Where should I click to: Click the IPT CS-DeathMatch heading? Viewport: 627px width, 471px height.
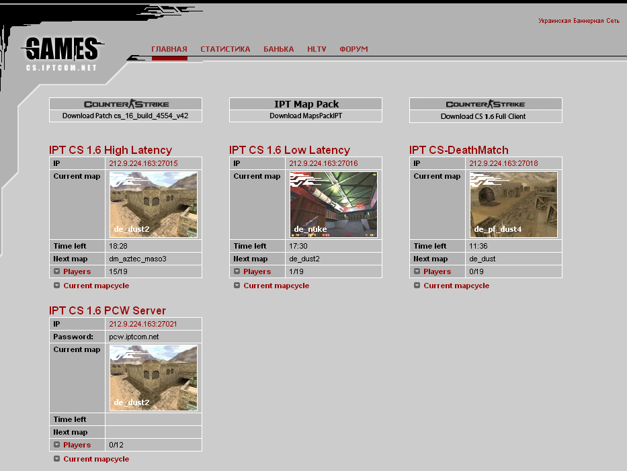(458, 150)
